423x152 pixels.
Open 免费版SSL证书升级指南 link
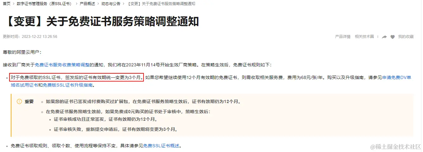(68, 85)
